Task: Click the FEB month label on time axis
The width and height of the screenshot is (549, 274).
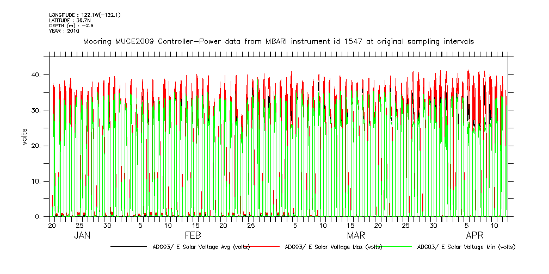Action: click(x=193, y=235)
